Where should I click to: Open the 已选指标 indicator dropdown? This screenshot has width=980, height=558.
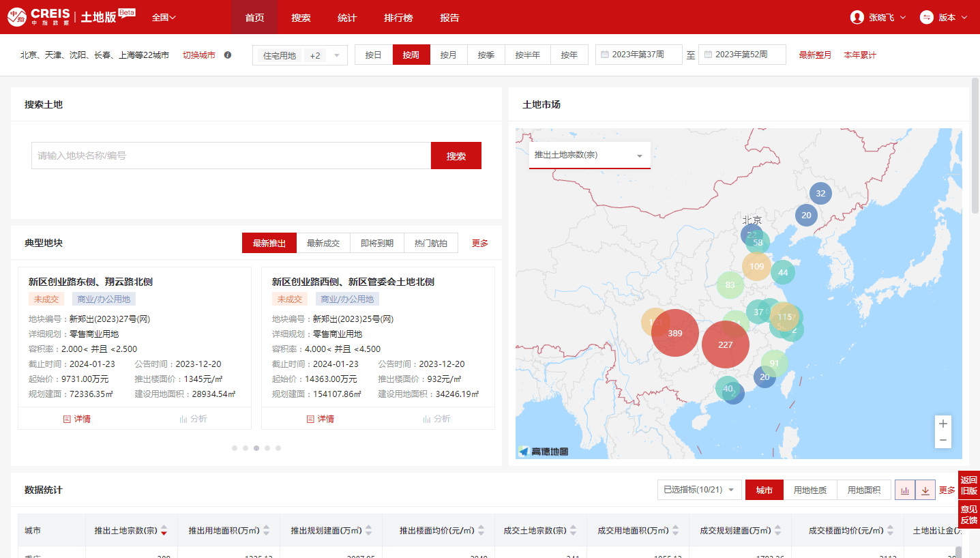(699, 490)
